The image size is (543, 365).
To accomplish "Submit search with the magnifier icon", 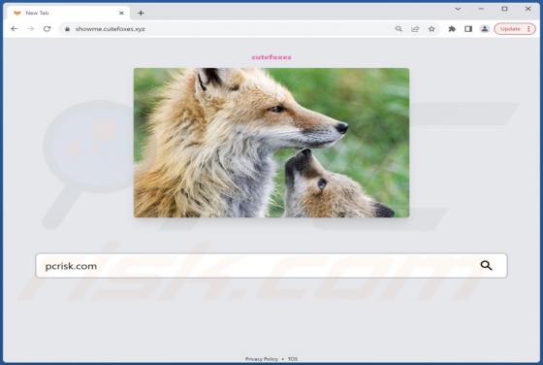I will pos(486,266).
